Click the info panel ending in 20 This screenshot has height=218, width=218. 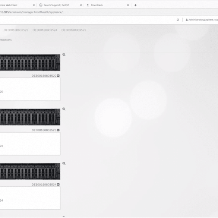coord(30,89)
